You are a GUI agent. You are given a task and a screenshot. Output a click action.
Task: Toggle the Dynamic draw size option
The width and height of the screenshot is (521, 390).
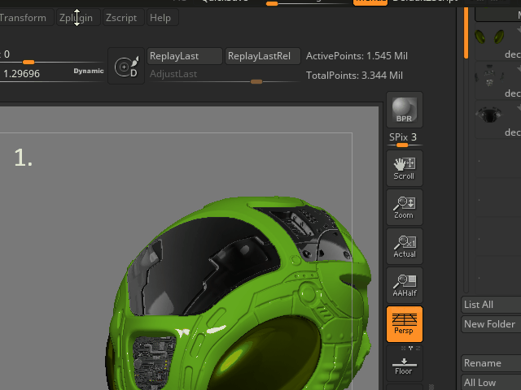tap(89, 71)
